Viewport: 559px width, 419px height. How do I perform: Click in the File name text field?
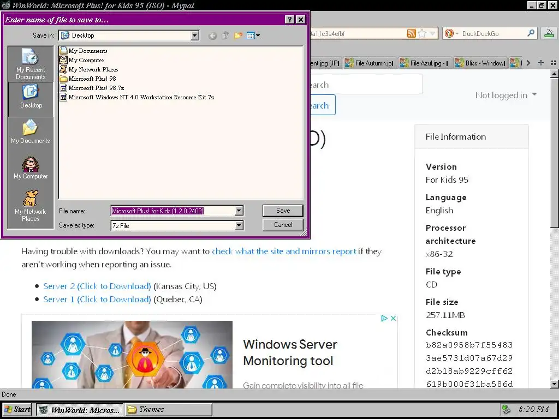[173, 211]
